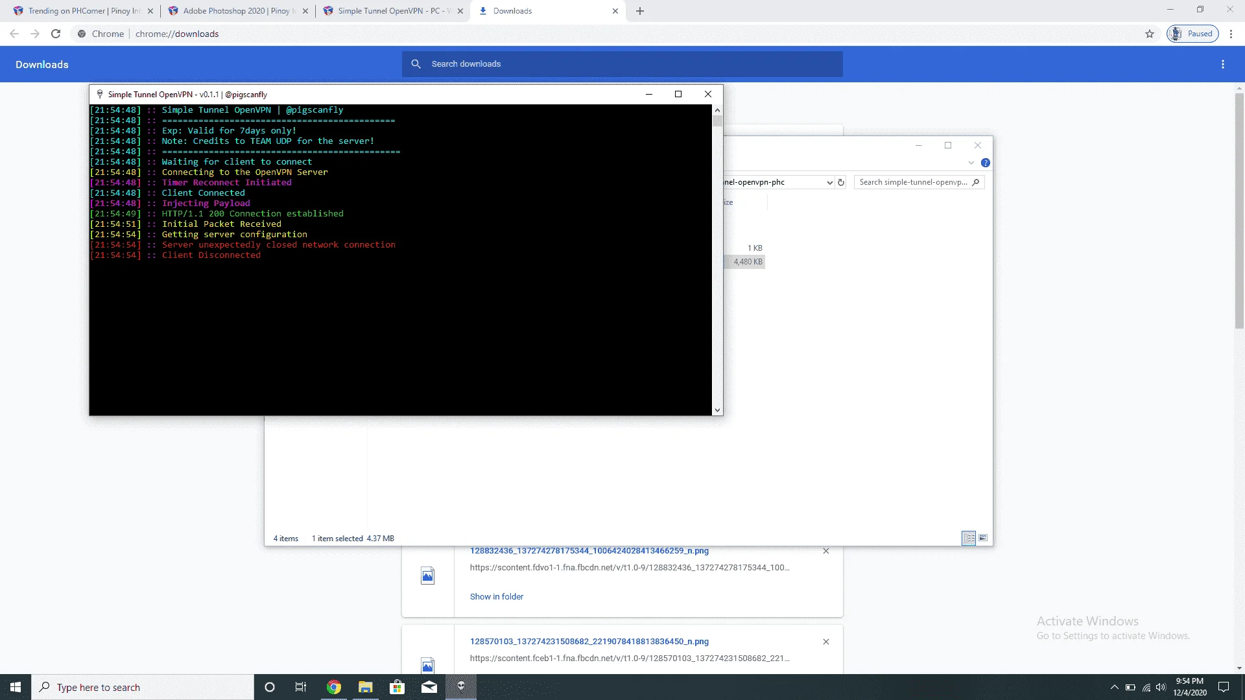Open Task View on the taskbar

301,687
